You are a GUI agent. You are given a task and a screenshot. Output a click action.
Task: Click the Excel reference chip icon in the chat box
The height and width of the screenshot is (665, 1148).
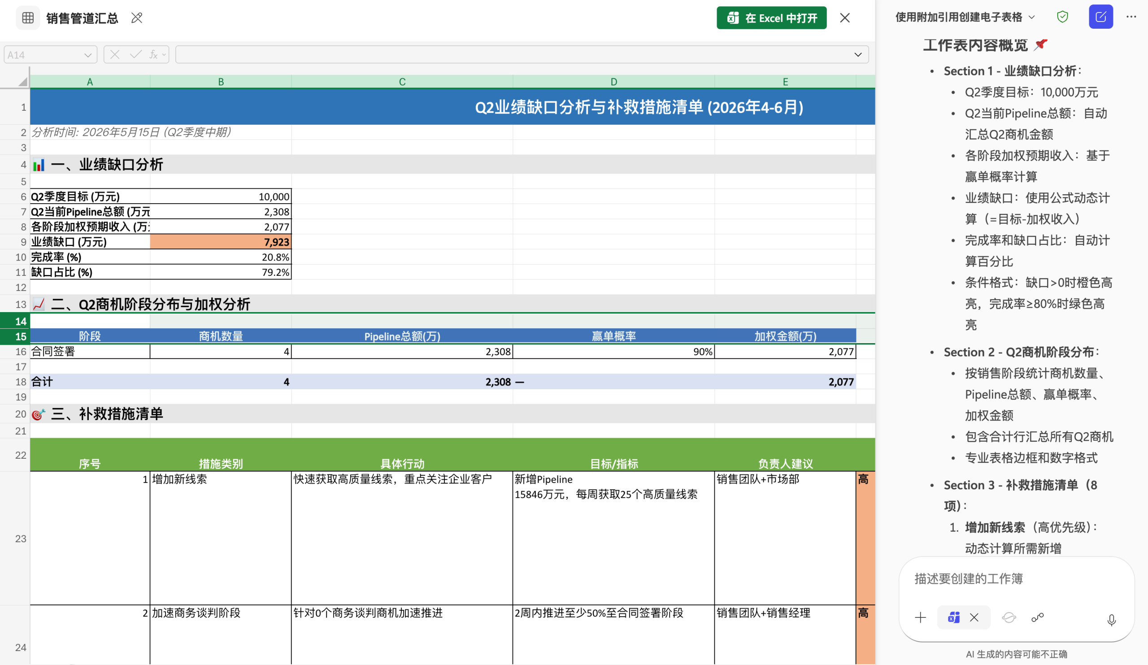tap(953, 617)
